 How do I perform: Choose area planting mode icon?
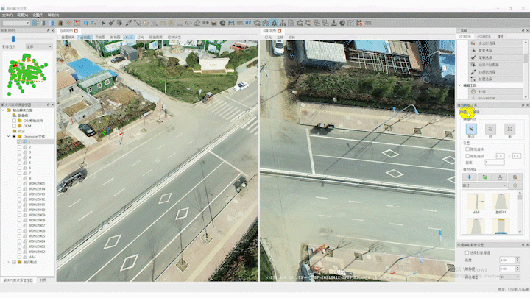click(509, 129)
